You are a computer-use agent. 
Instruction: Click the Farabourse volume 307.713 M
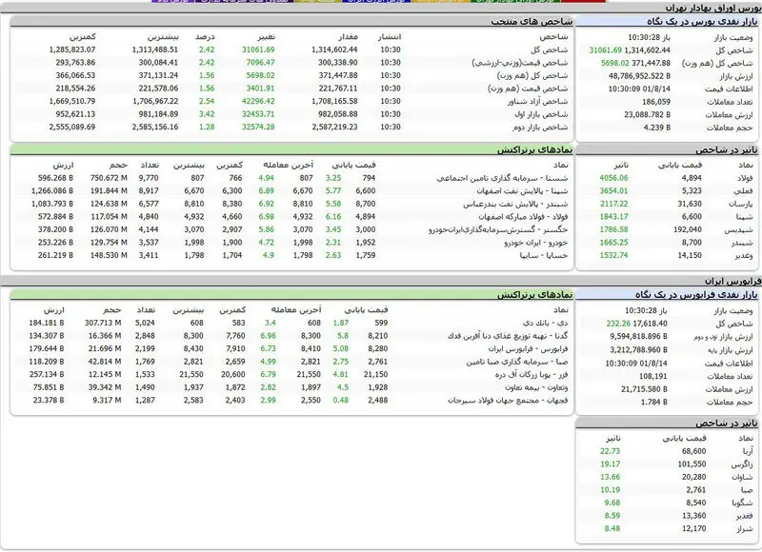pyautogui.click(x=103, y=323)
